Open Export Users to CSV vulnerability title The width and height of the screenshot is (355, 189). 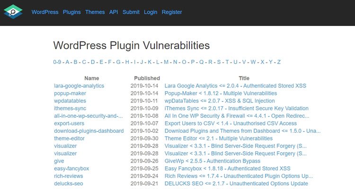(x=231, y=123)
